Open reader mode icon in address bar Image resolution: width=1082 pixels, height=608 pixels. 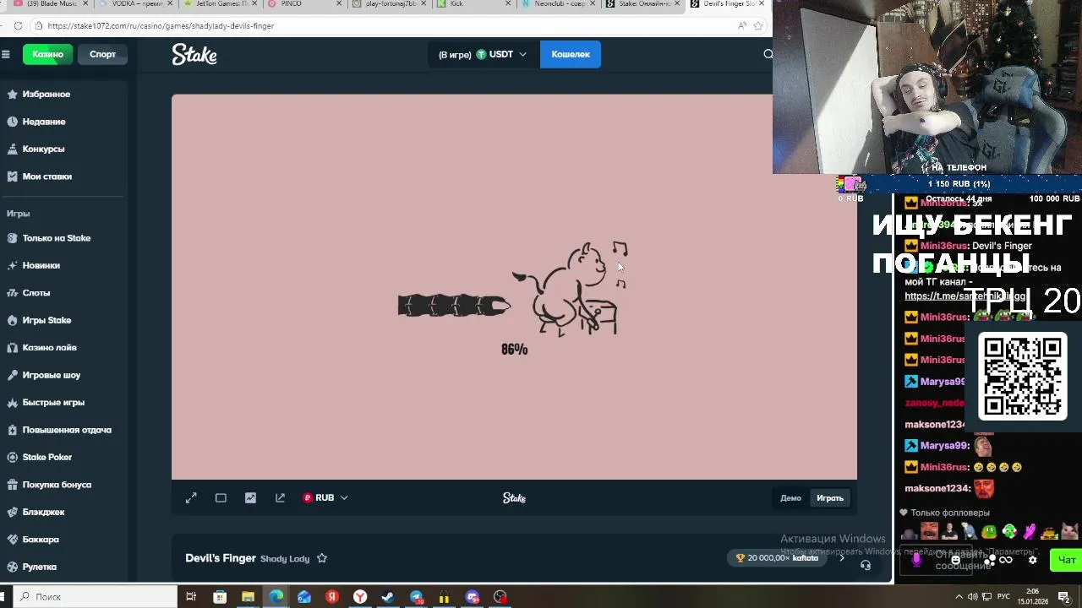point(741,25)
